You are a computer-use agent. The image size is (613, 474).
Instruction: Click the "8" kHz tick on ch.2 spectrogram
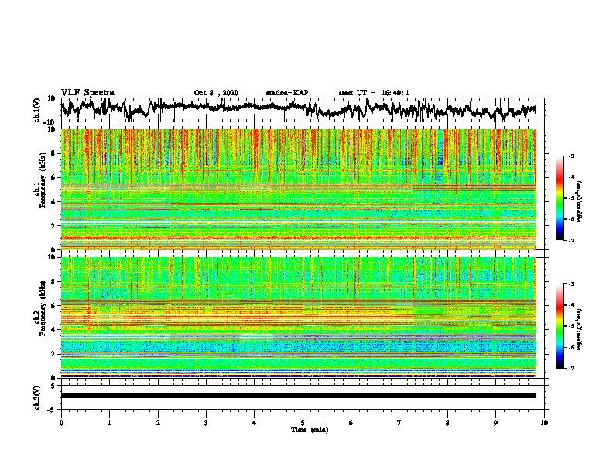click(x=53, y=282)
